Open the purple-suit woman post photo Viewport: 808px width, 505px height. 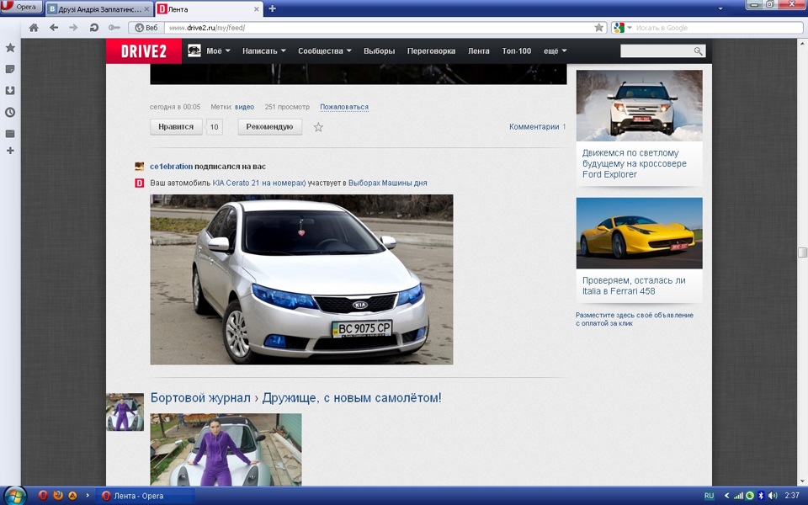pyautogui.click(x=226, y=449)
